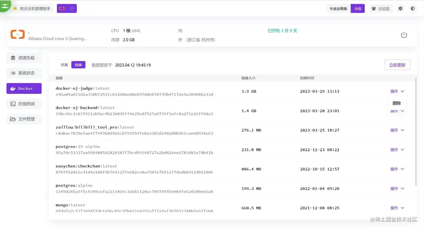Click the 1.4 GB size value
The height and width of the screenshot is (229, 424).
[x=249, y=111]
